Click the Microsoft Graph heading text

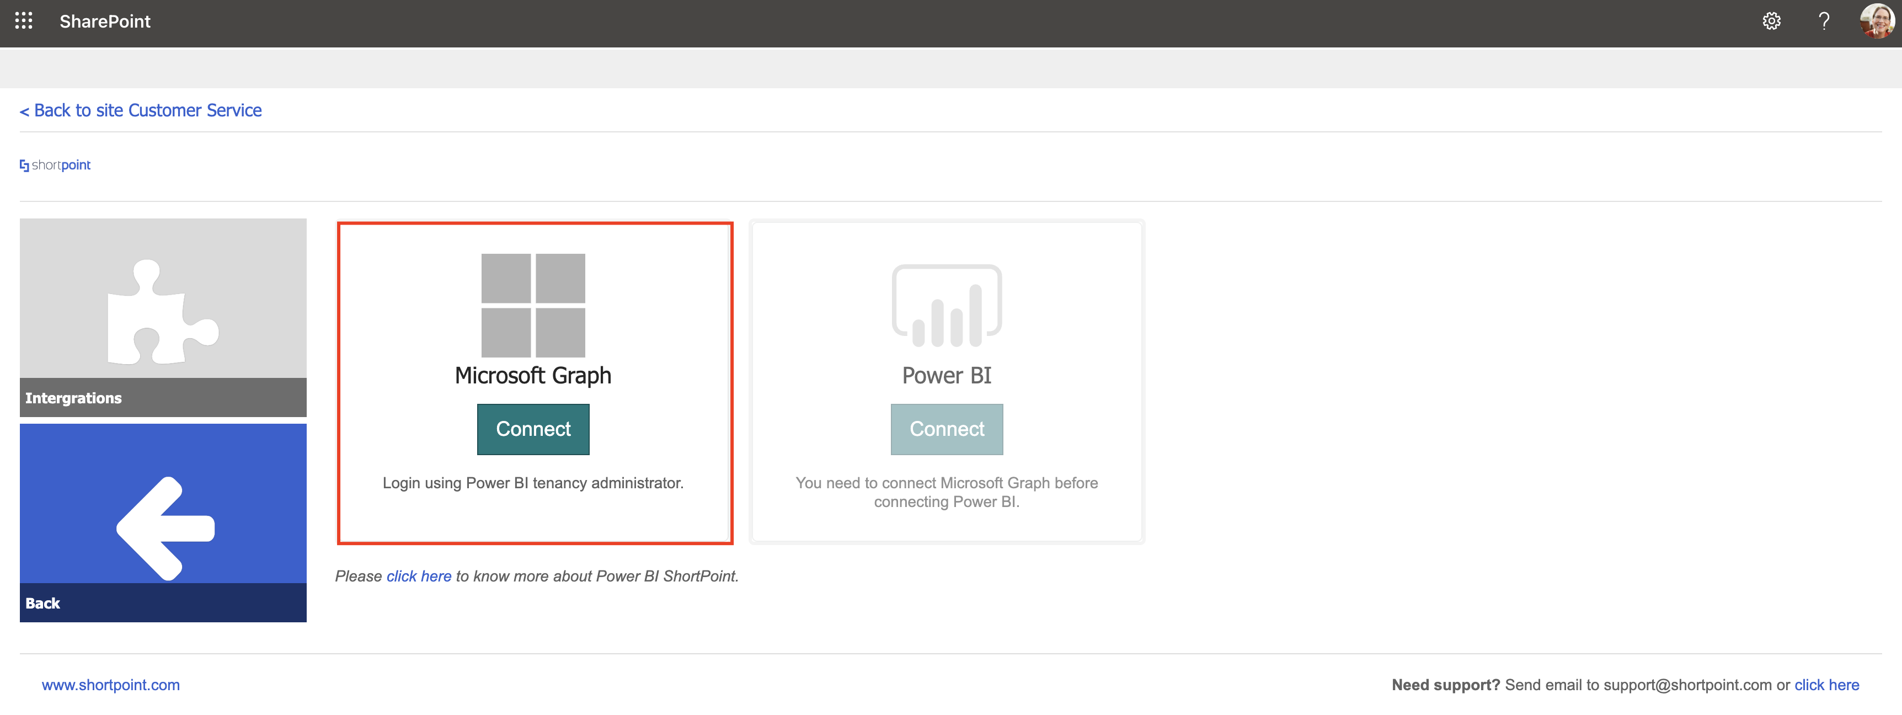coord(533,375)
